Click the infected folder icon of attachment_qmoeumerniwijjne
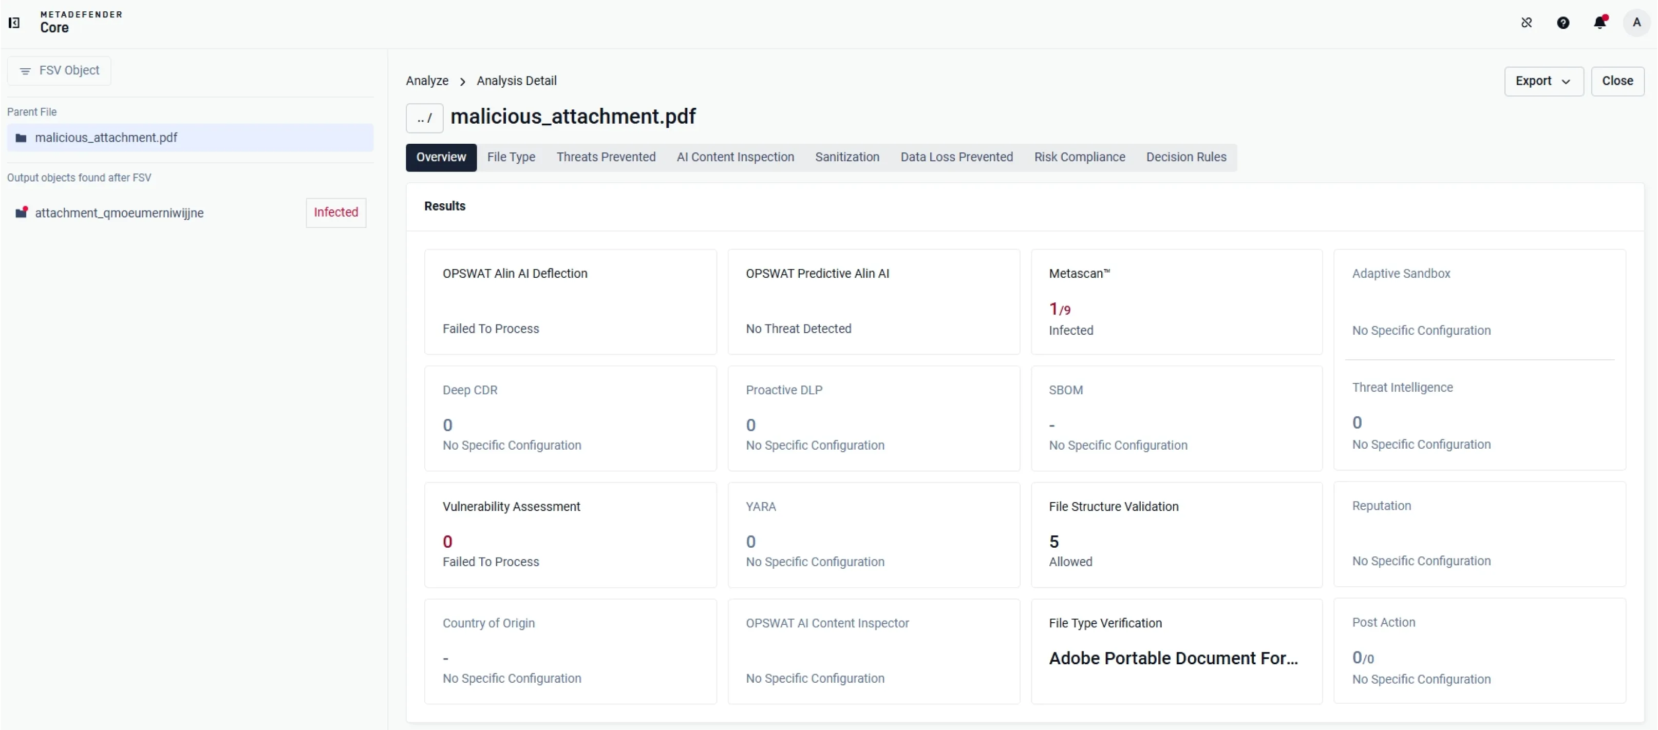 (21, 212)
